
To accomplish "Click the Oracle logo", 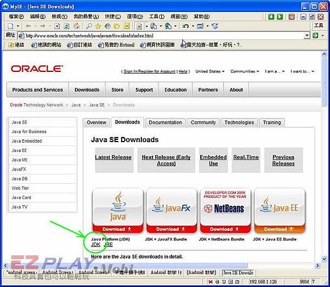I will point(37,69).
